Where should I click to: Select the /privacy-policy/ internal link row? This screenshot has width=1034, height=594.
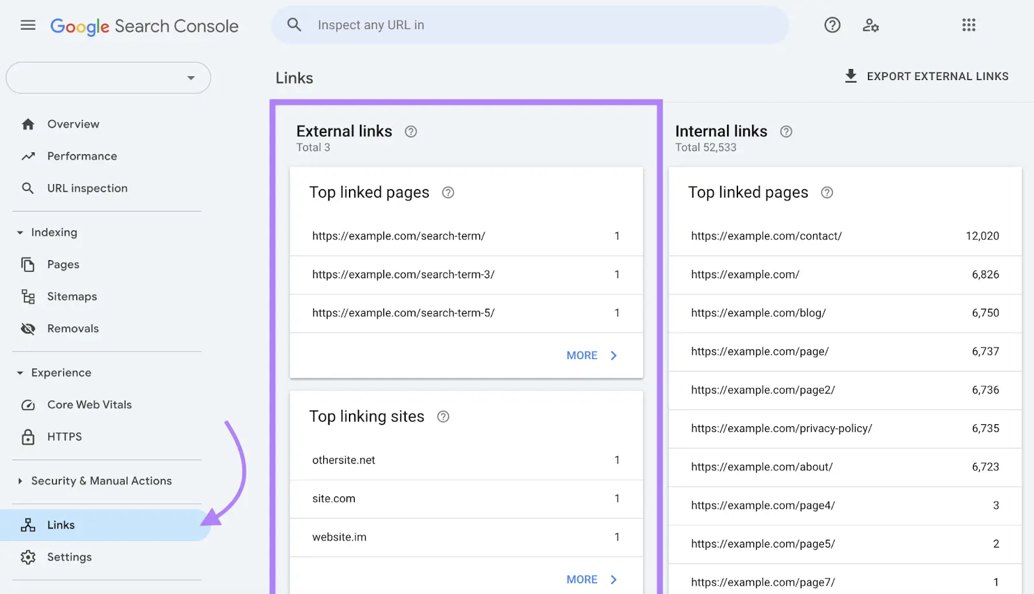tap(845, 429)
